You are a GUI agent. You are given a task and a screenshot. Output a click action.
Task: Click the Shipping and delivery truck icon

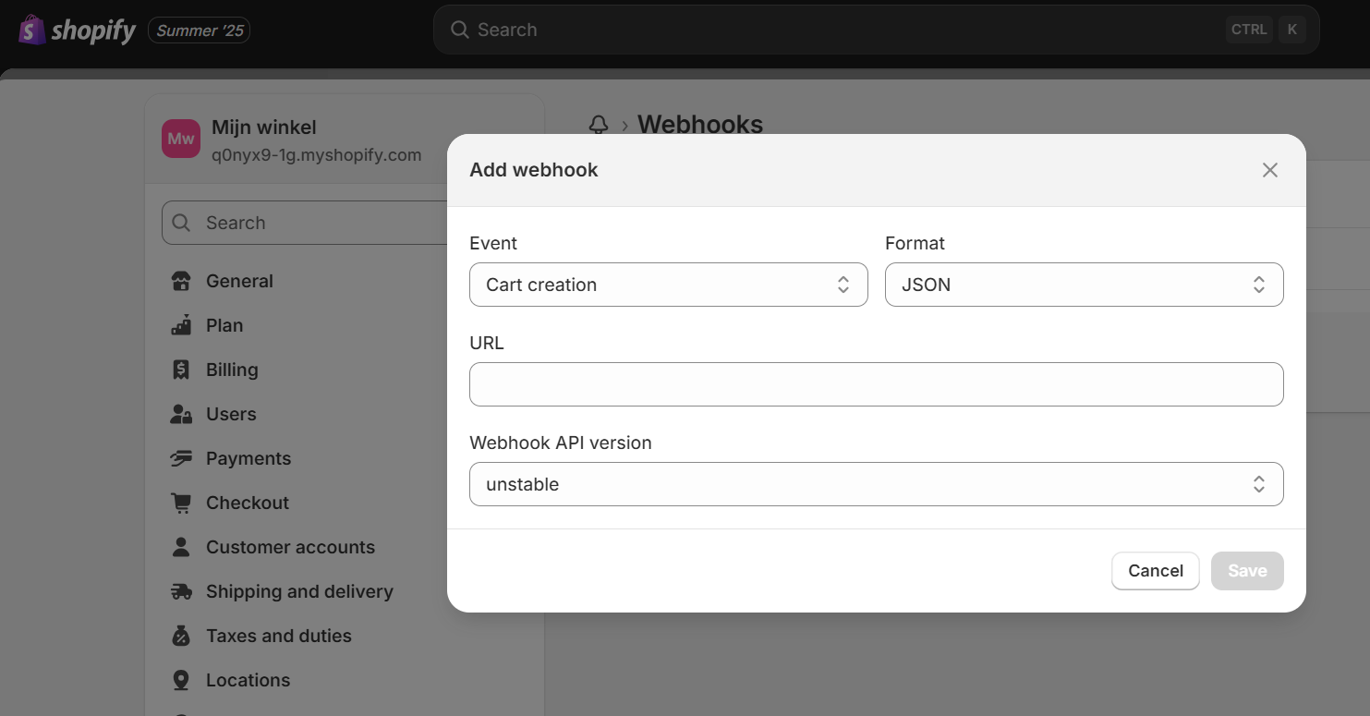(x=181, y=592)
